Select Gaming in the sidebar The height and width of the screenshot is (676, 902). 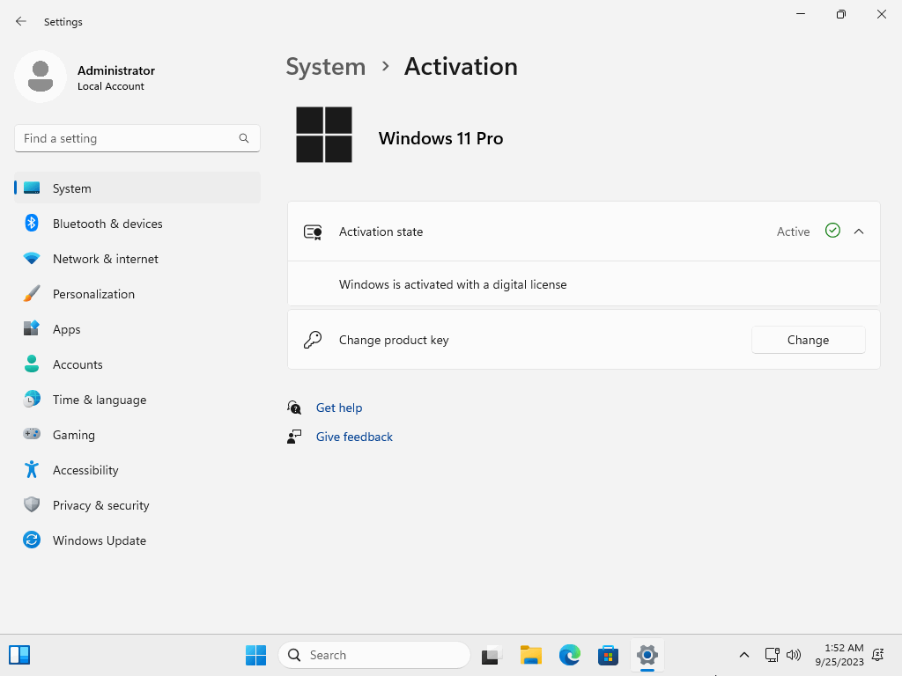(x=137, y=434)
